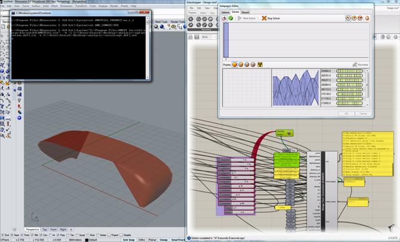Open Grasshopper's File menu
This screenshot has height=242, width=400.
(191, 8)
